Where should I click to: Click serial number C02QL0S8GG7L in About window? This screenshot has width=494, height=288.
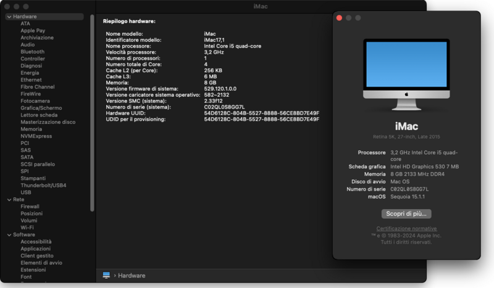(x=409, y=189)
